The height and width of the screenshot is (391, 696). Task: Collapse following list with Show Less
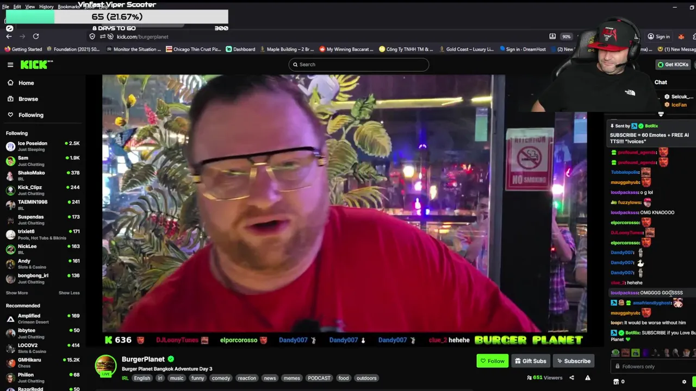69,293
